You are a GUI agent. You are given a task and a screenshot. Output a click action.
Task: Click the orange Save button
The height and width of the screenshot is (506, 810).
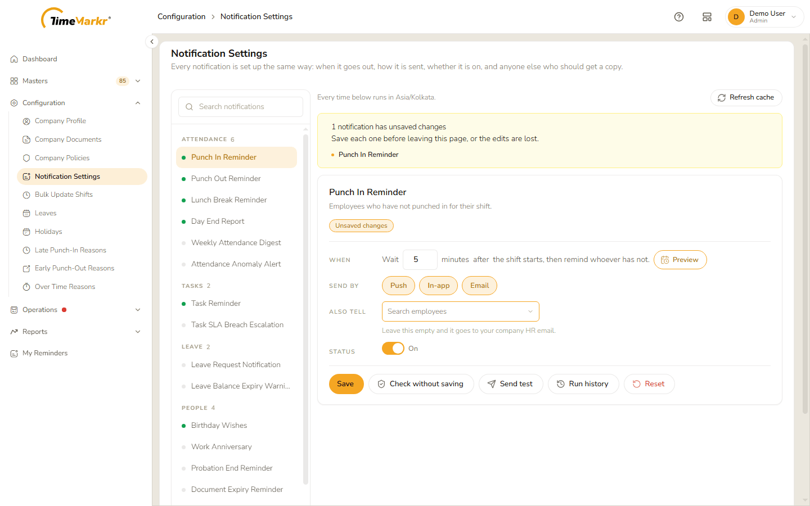coord(346,384)
